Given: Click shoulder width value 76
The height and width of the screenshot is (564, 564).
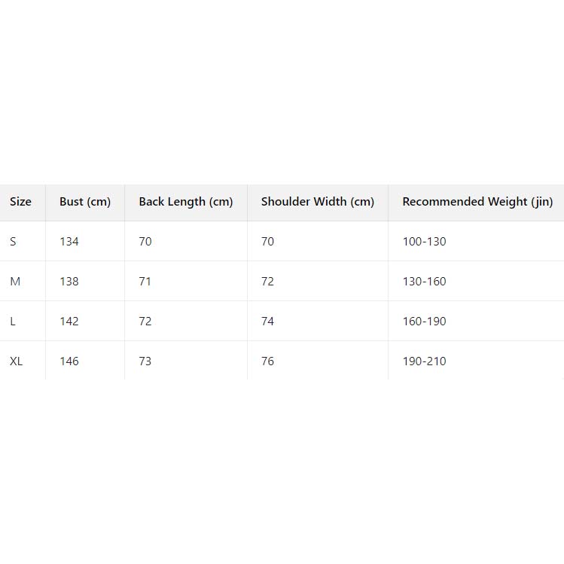Looking at the screenshot, I should point(267,361).
